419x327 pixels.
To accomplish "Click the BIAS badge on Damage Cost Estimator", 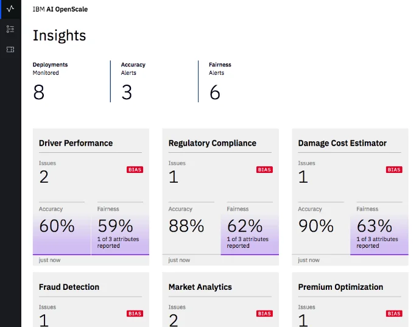I will point(394,170).
